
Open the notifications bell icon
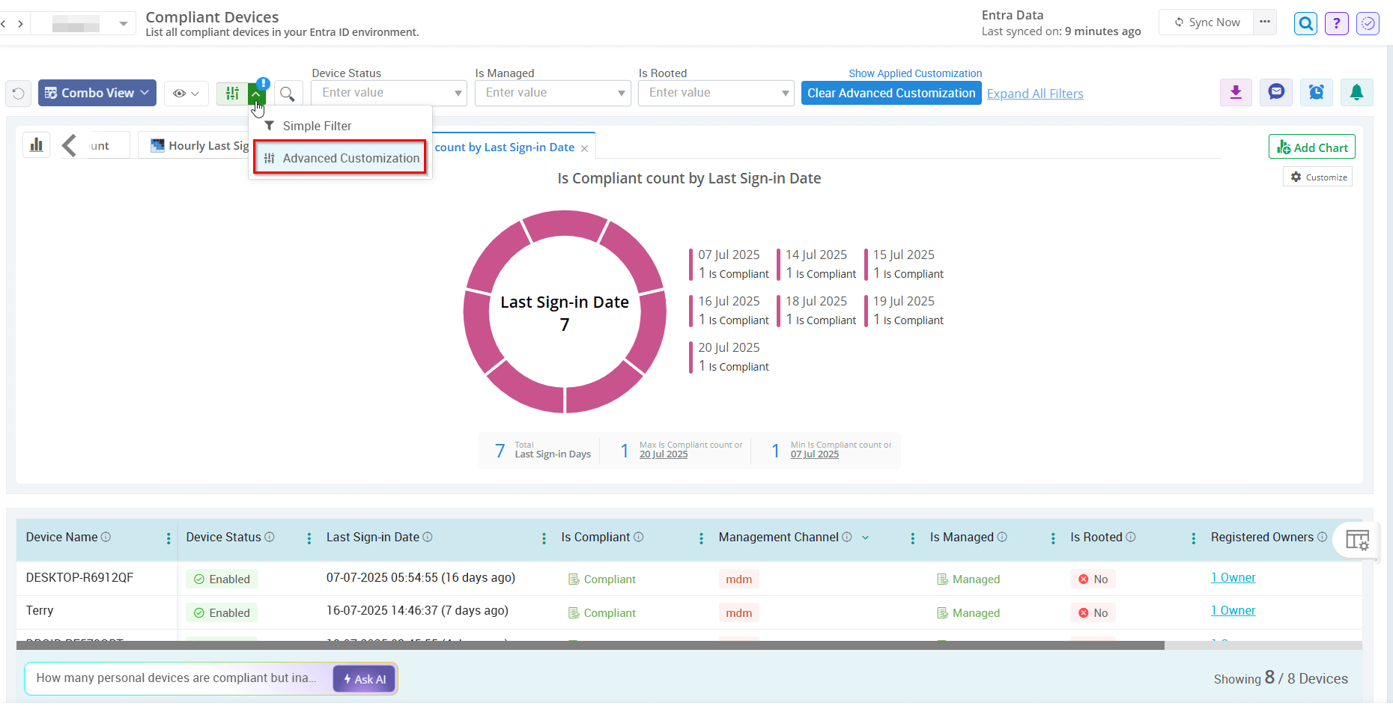click(1357, 92)
